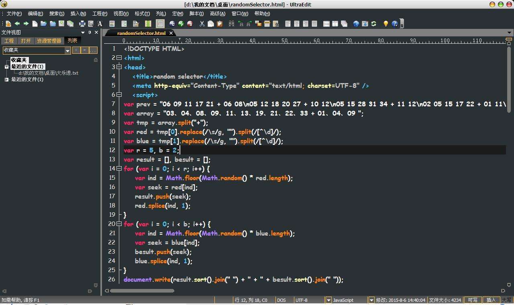Switch to the 资源管理器 tab

(49, 41)
